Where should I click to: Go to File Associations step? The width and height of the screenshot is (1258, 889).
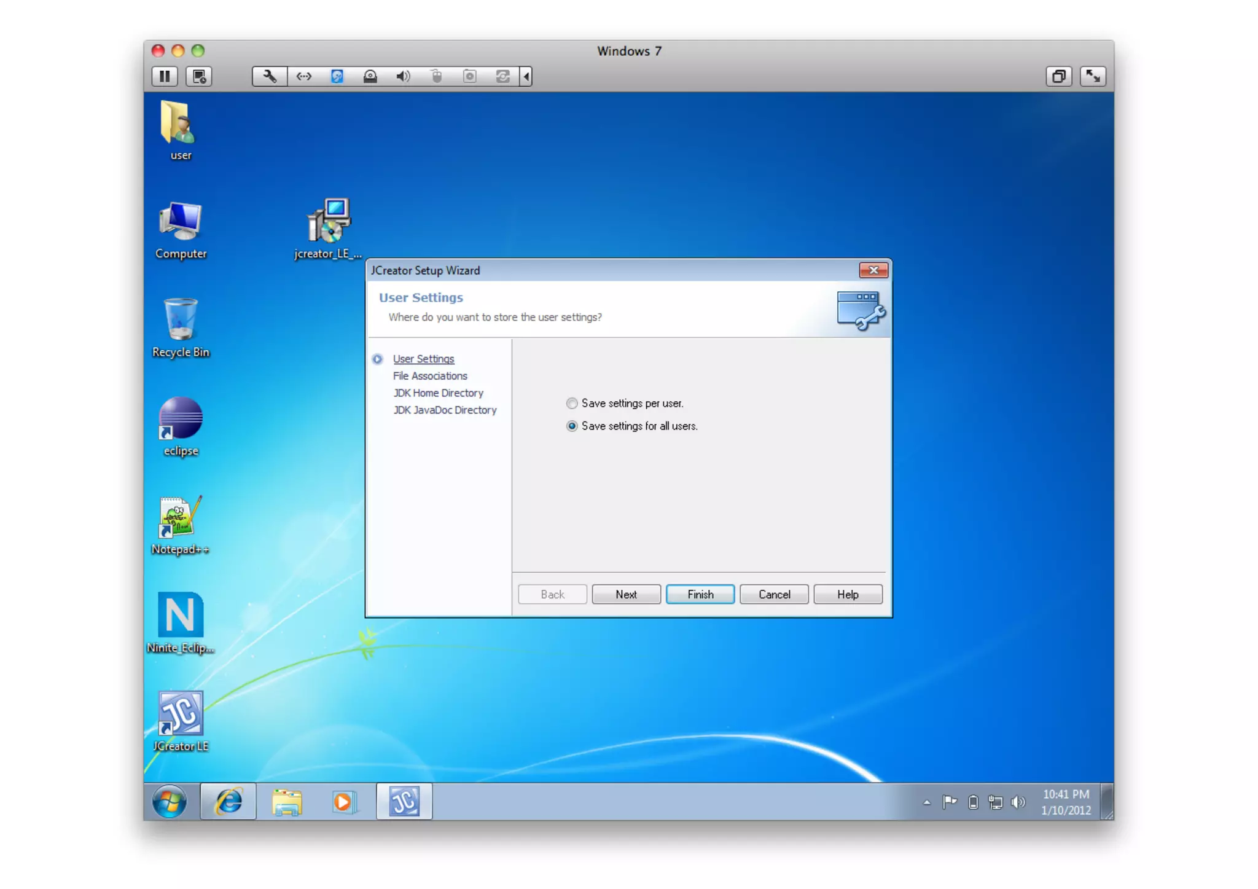(x=430, y=376)
